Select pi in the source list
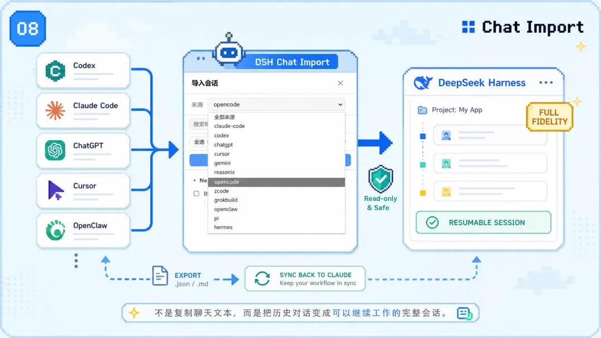601x338 pixels. click(277, 218)
